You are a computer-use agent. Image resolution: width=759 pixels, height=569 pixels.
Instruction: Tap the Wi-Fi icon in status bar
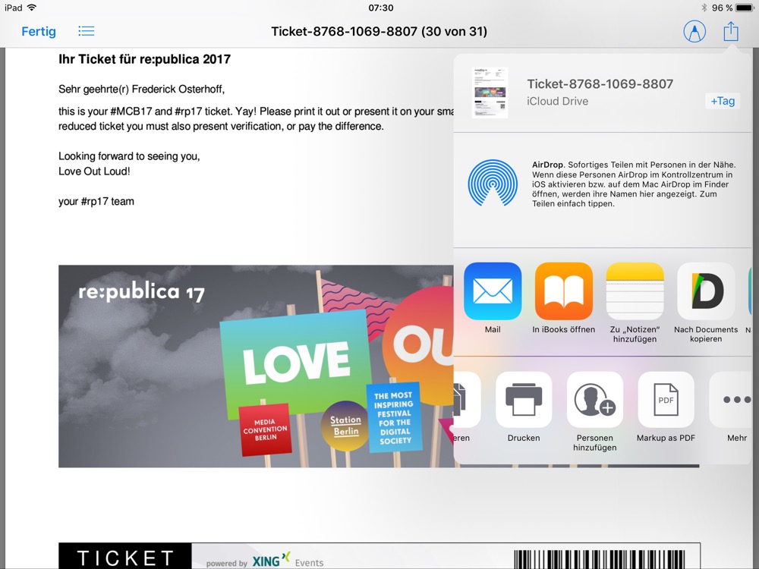coord(31,8)
